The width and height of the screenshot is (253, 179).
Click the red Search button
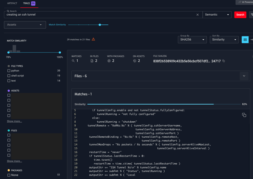[240, 15]
